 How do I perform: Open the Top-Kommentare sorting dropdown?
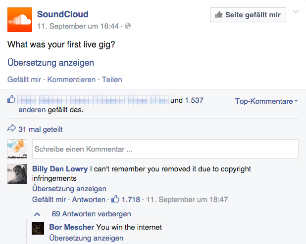point(266,101)
